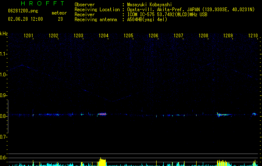The image size is (262, 166).
Task: Click the meteor echo trace near 1209
Action: pyautogui.click(x=224, y=115)
